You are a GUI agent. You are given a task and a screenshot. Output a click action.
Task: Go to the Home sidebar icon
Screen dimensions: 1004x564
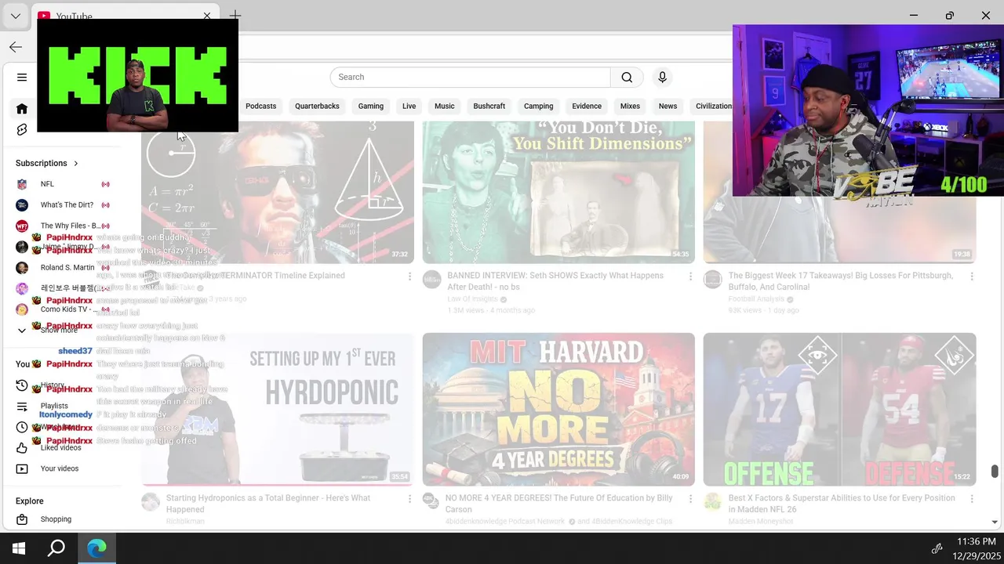[22, 109]
